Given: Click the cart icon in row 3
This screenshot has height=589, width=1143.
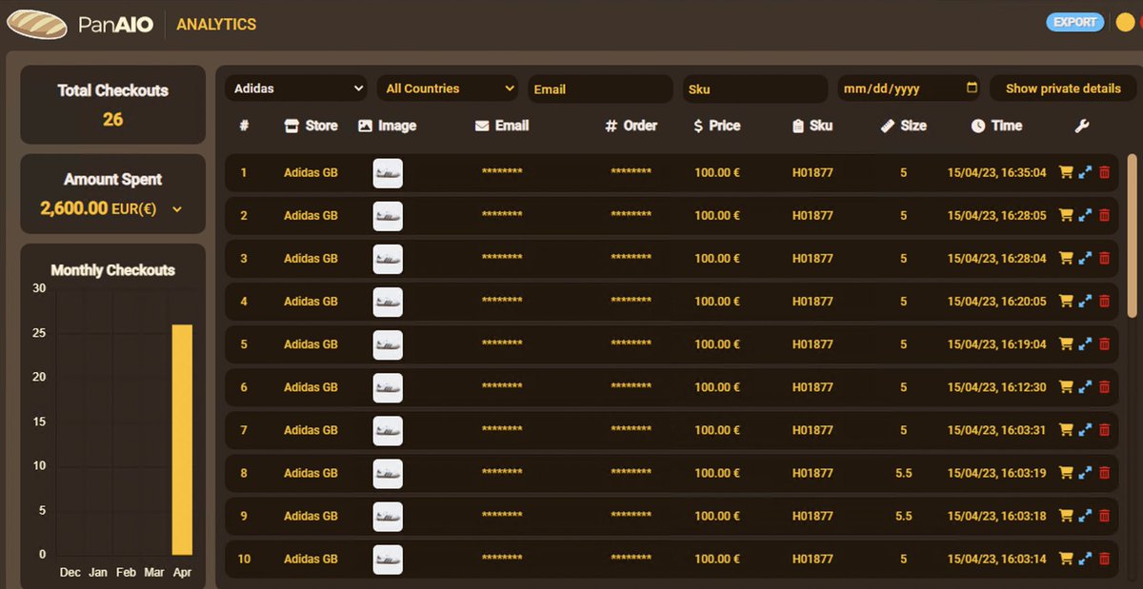Looking at the screenshot, I should [1066, 258].
